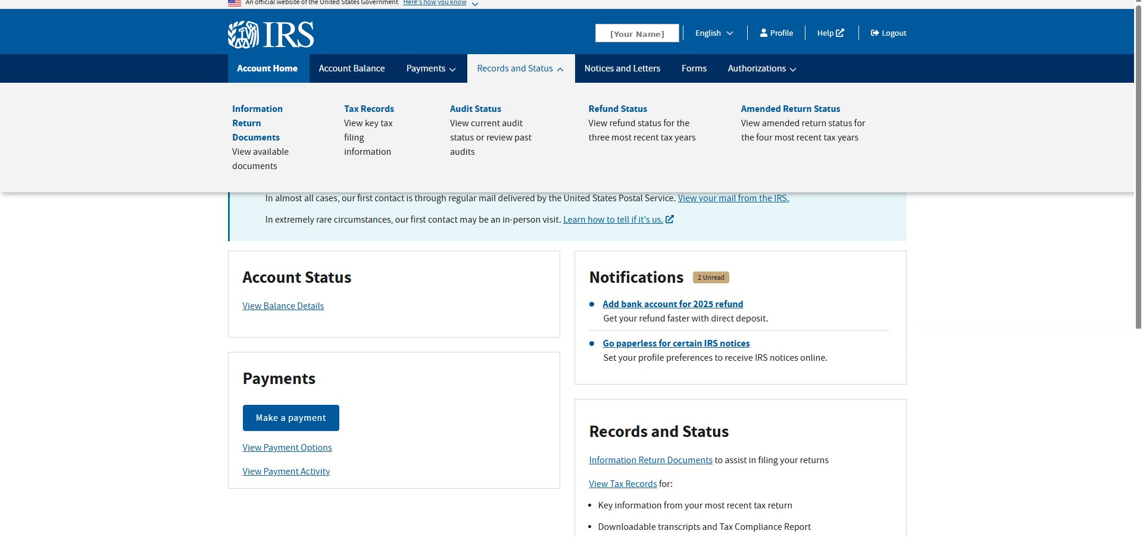Open View Tax Records link
This screenshot has width=1143, height=537.
tap(623, 484)
